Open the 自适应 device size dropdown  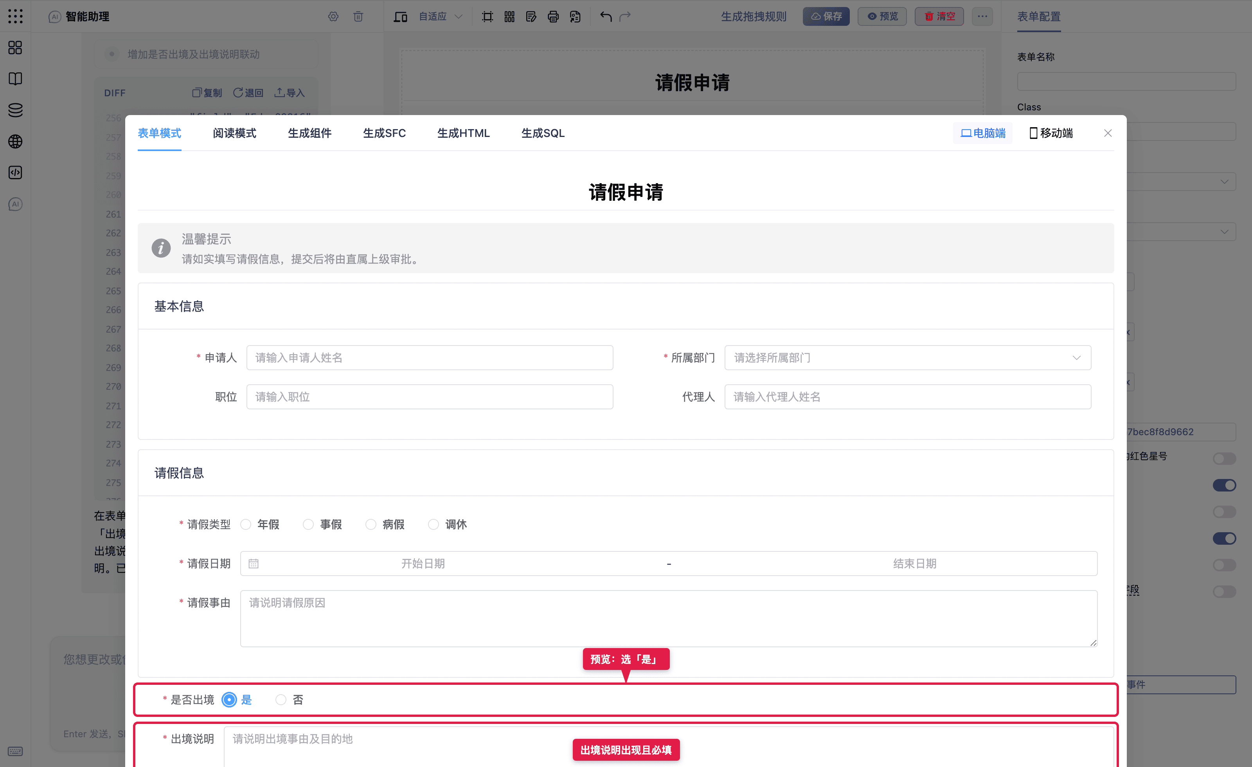click(x=440, y=16)
